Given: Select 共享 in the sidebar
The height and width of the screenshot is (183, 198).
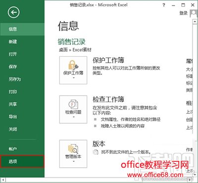Looking at the screenshot, I should [x=22, y=104].
